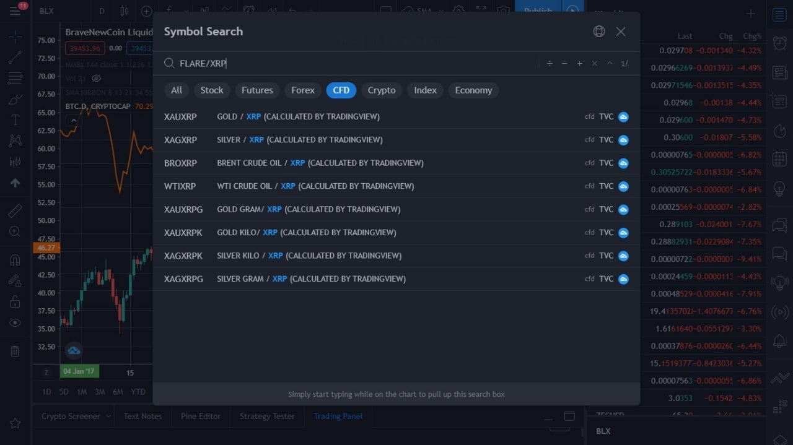
Task: Insert the multiply operator in the search
Action: (595, 63)
